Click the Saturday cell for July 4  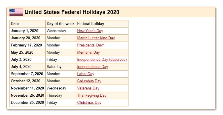pos(61,67)
